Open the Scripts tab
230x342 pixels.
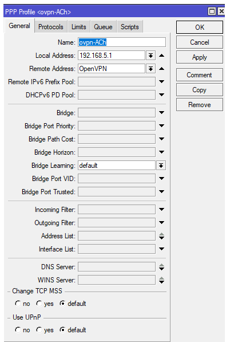[x=130, y=27]
